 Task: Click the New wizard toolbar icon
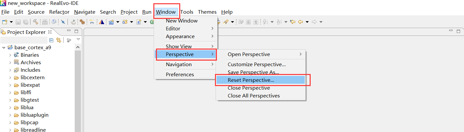click(5, 22)
